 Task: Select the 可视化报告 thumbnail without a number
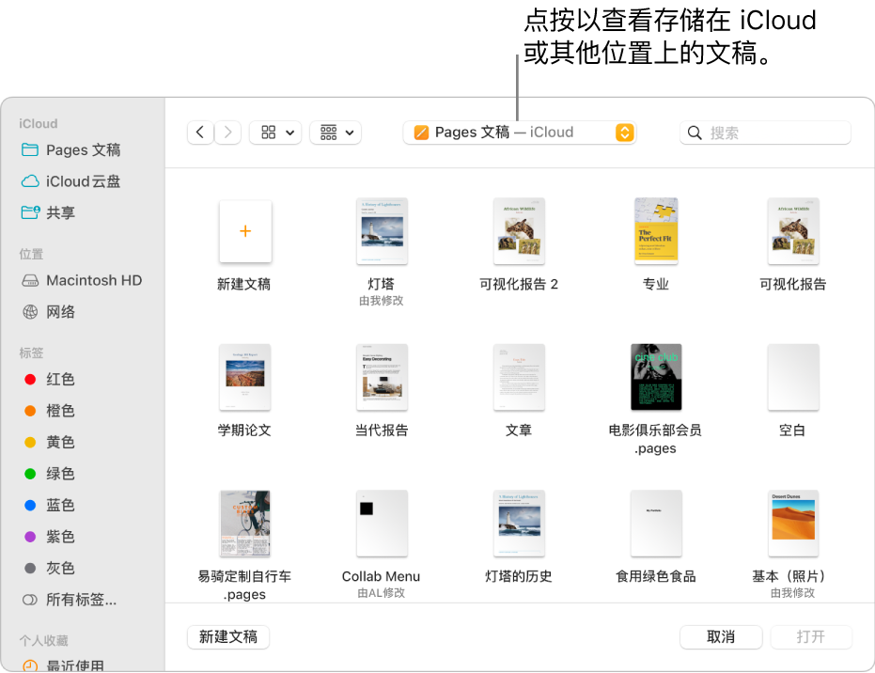pyautogui.click(x=793, y=231)
